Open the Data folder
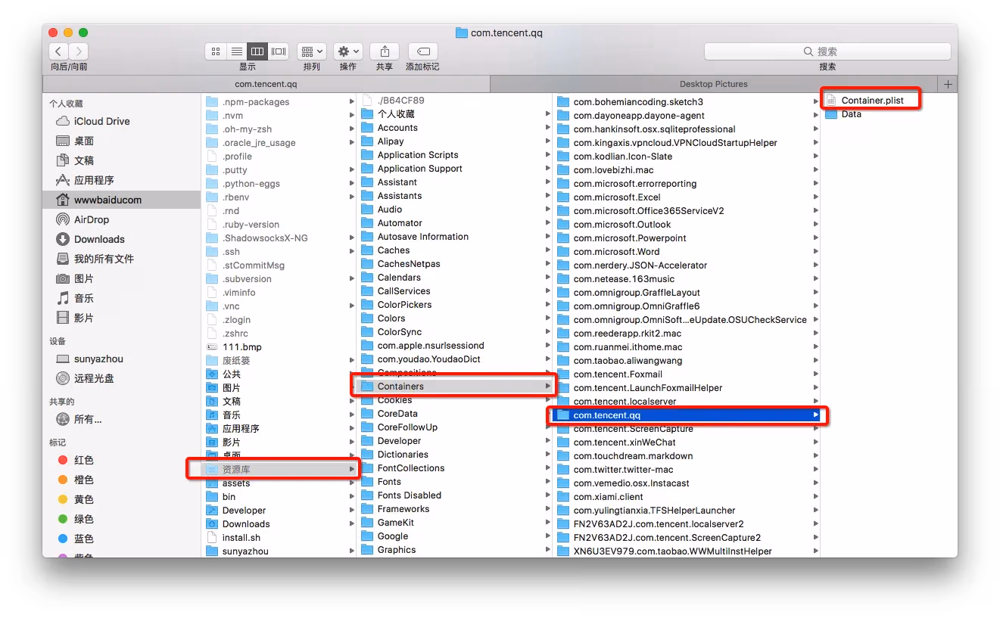 point(851,114)
